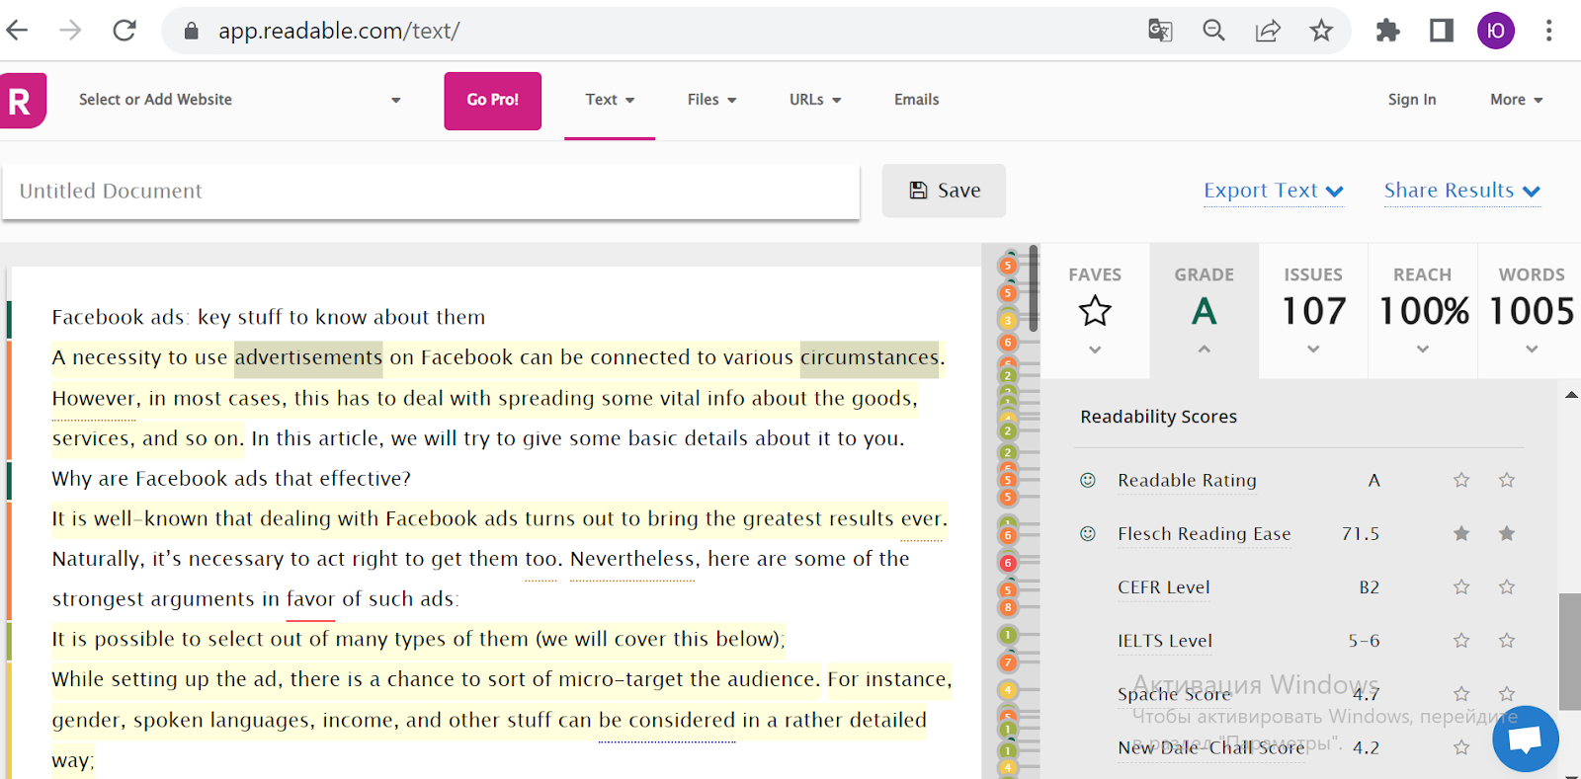Screen dimensions: 1581x779
Task: Click the highlighted word "circumstances"
Action: pyautogui.click(x=870, y=357)
